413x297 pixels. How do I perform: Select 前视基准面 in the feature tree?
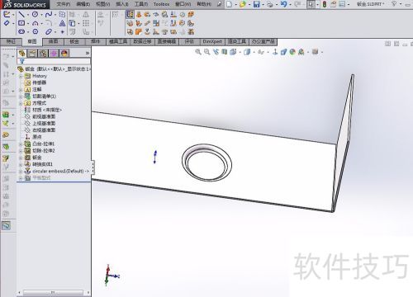pos(44,116)
